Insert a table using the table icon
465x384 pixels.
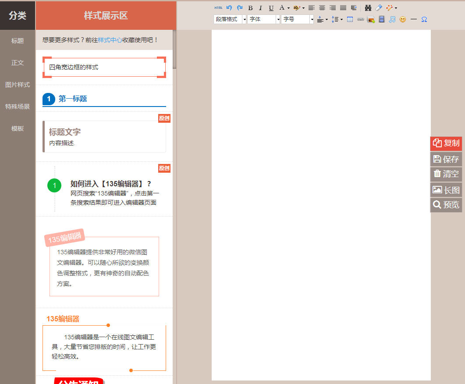349,19
